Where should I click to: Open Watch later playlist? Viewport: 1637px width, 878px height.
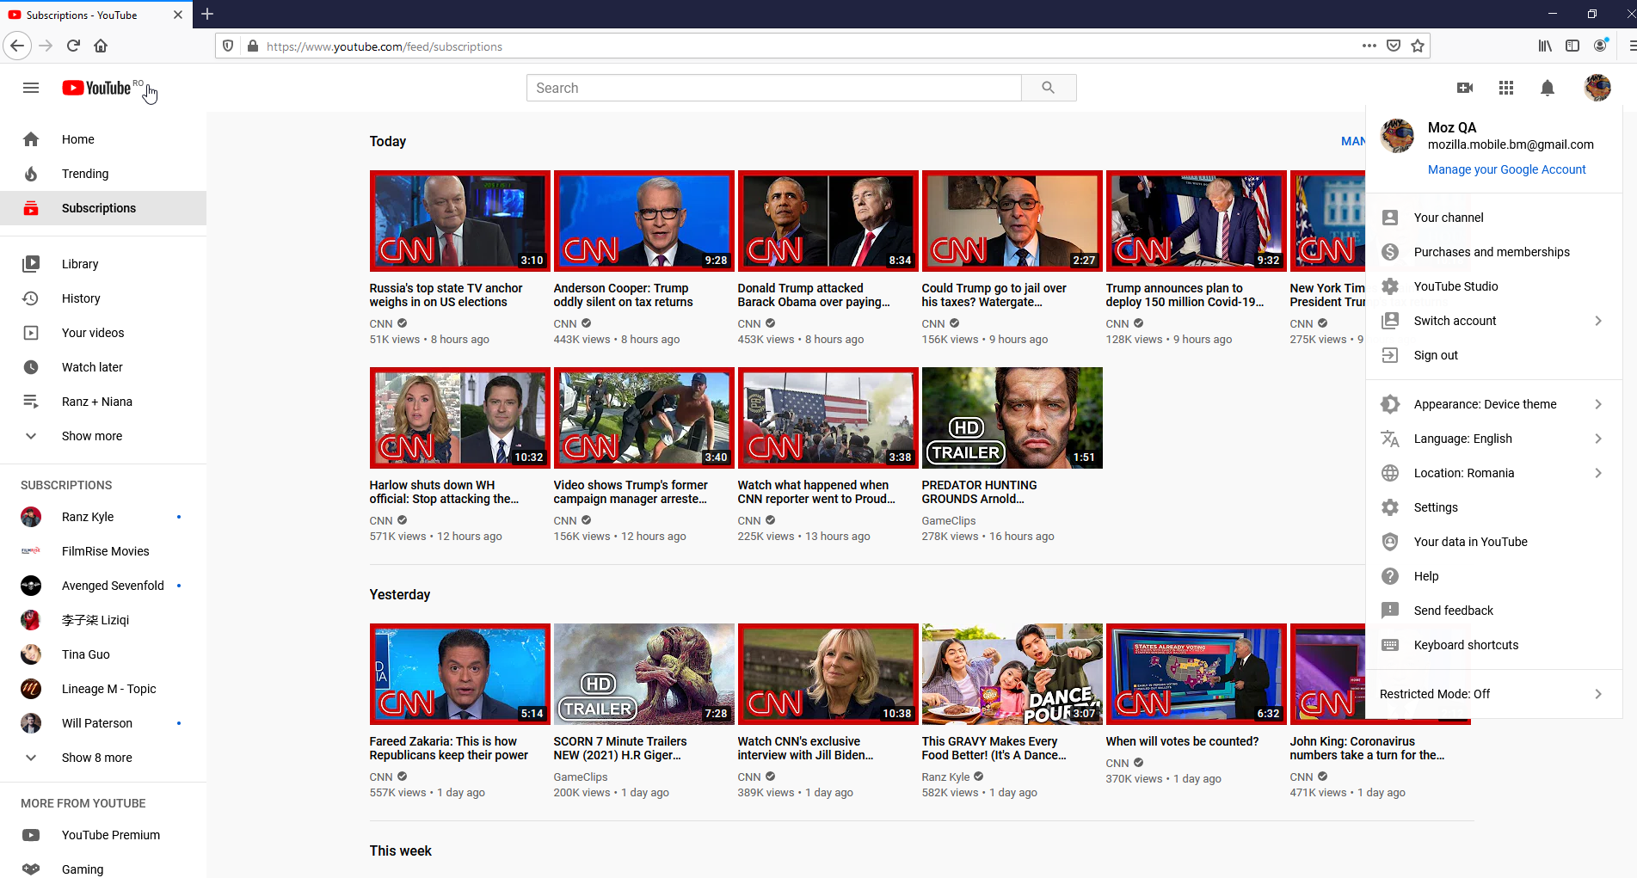click(x=103, y=367)
